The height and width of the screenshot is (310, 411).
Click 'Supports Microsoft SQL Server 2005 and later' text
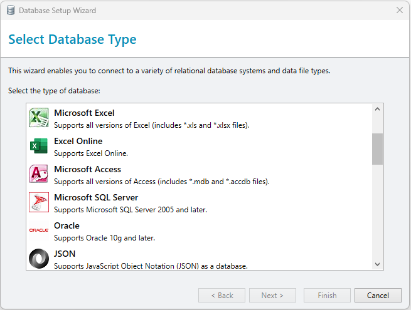[x=131, y=210]
